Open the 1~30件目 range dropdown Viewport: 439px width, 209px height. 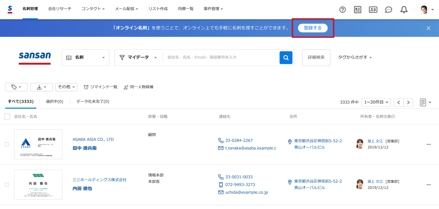point(376,102)
